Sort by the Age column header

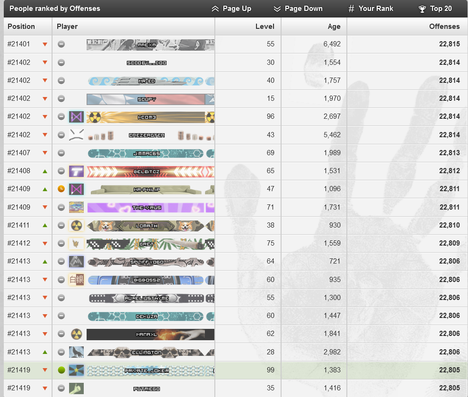pos(334,26)
